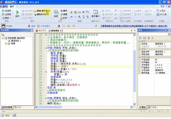171x119 pixels.
Task: Click the editor horizontal scrollbar right arrow
Action: click(132, 107)
